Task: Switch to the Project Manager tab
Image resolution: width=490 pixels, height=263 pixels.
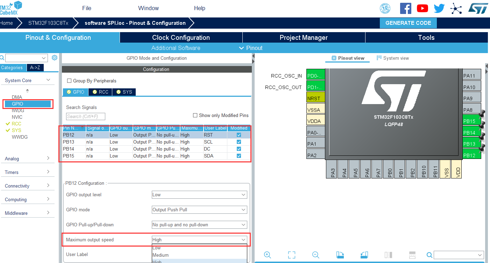Action: point(304,37)
